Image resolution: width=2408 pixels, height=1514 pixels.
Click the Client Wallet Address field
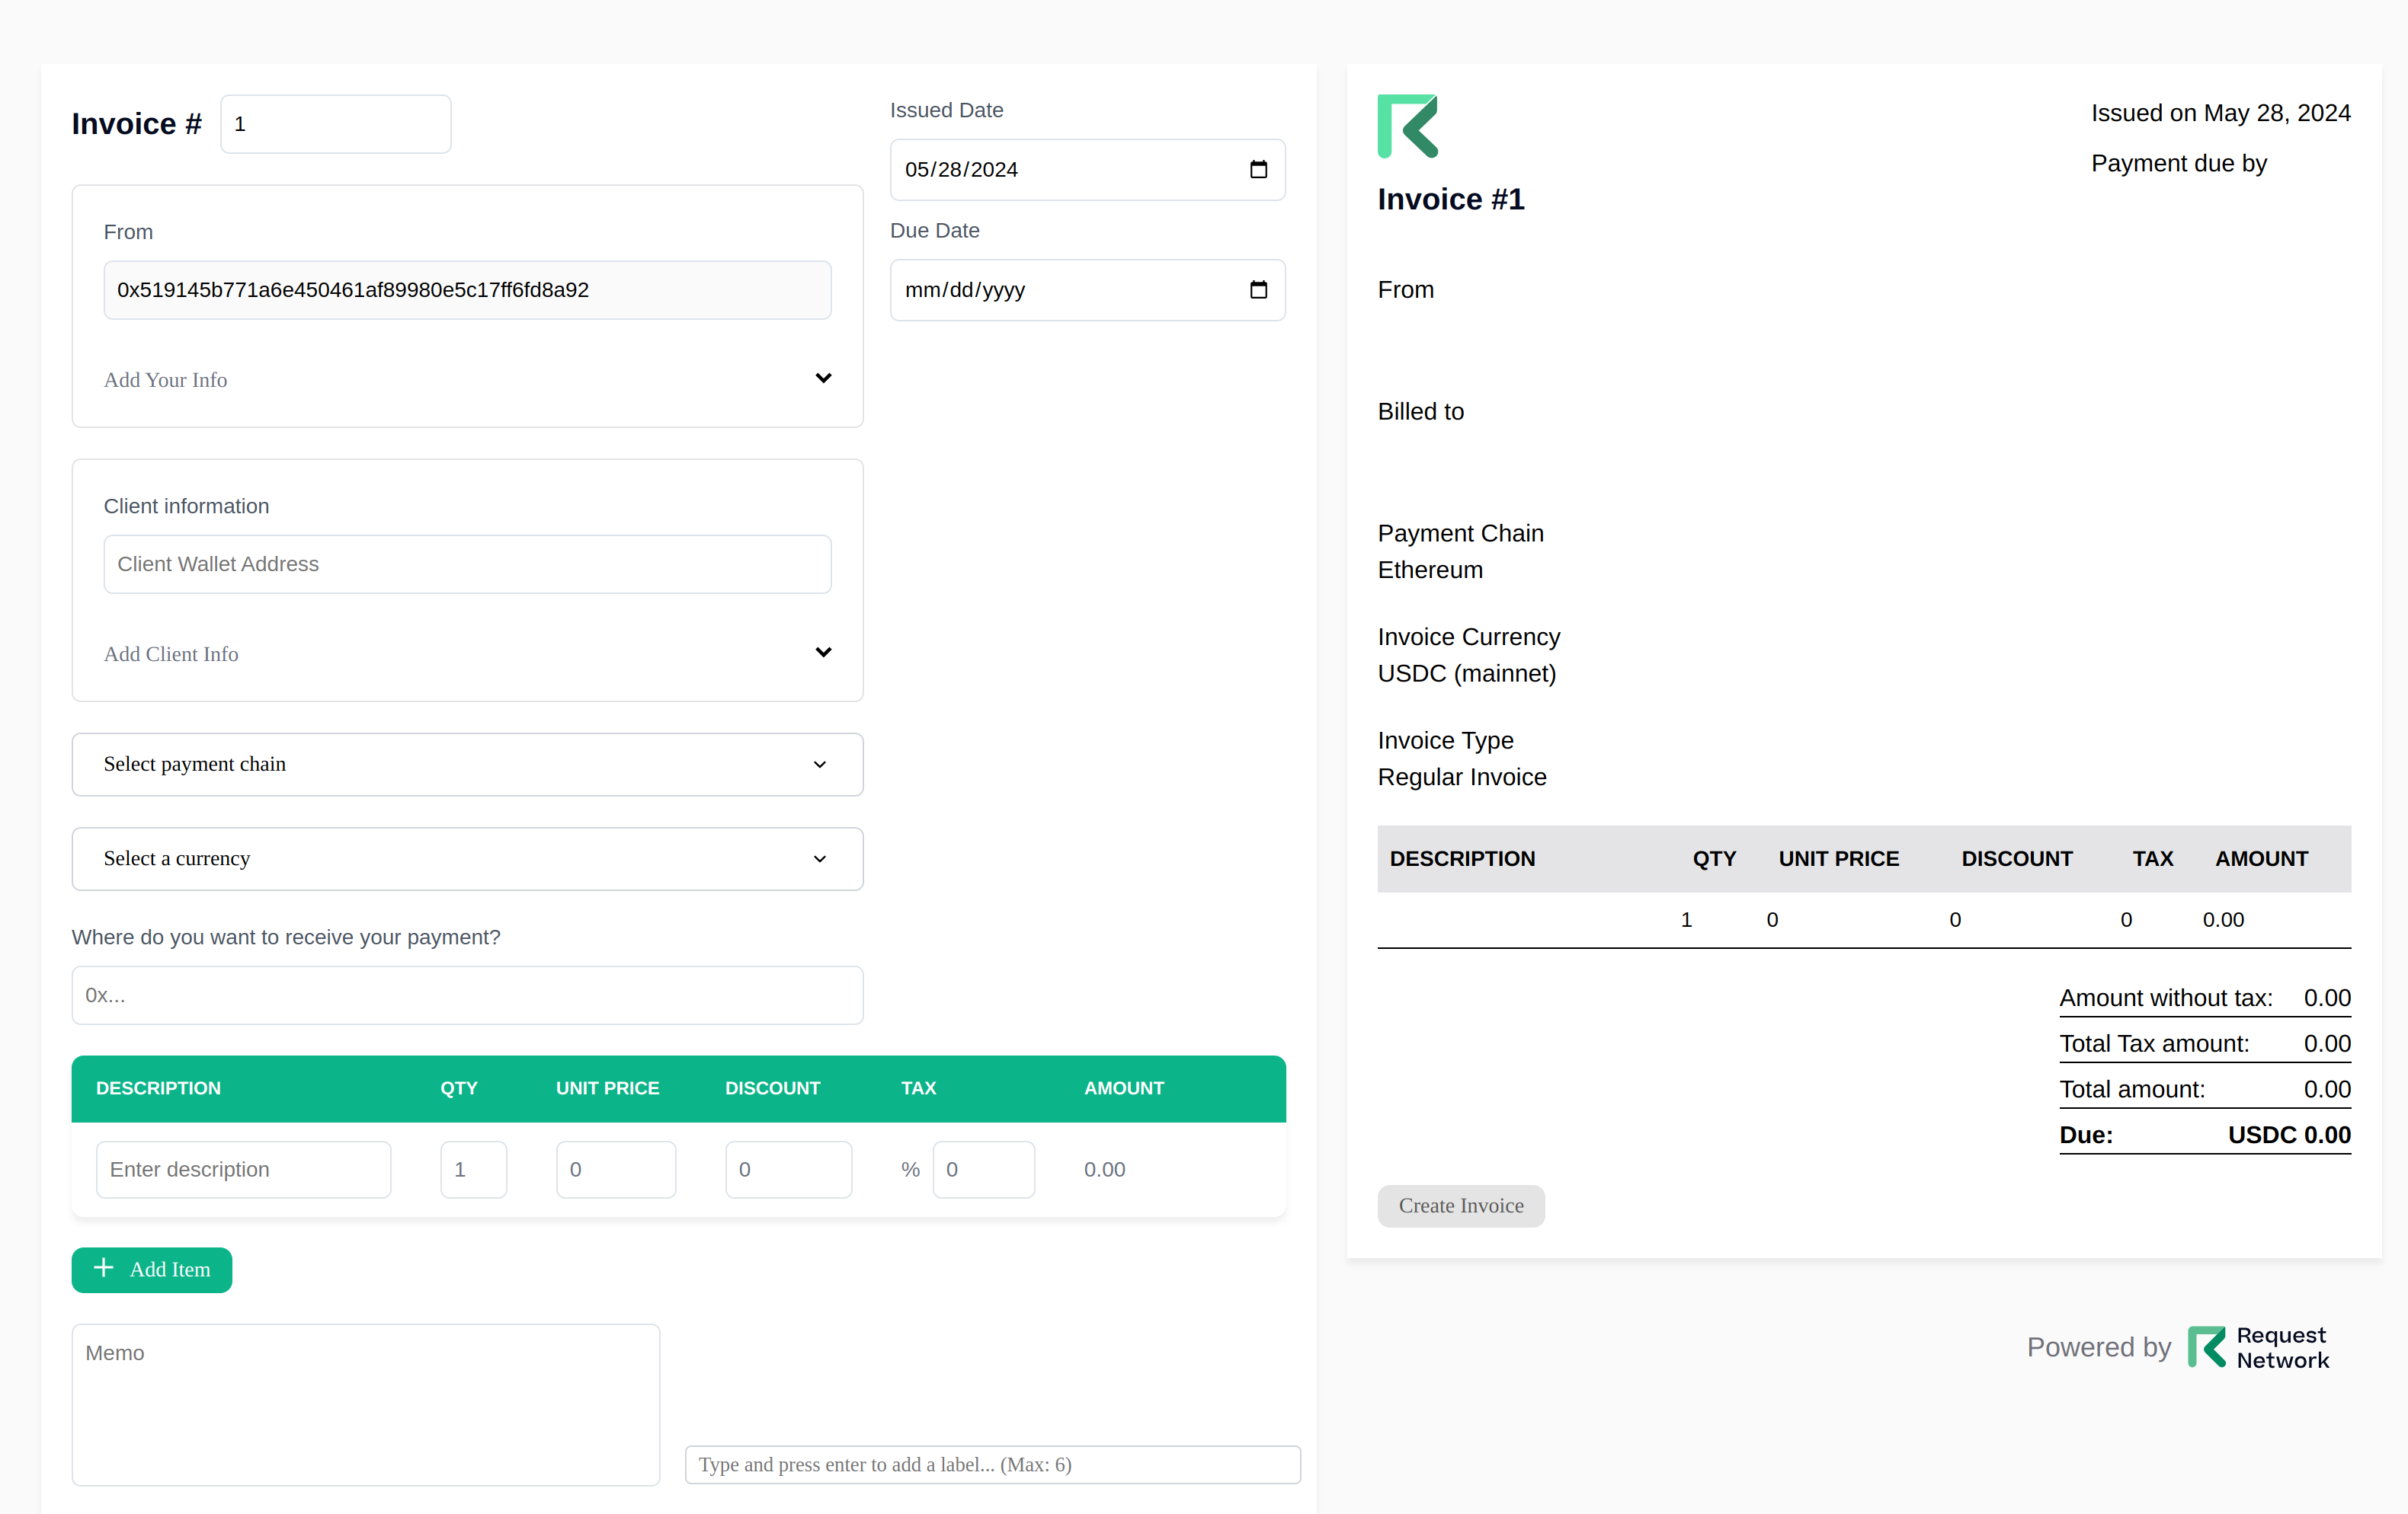(467, 564)
